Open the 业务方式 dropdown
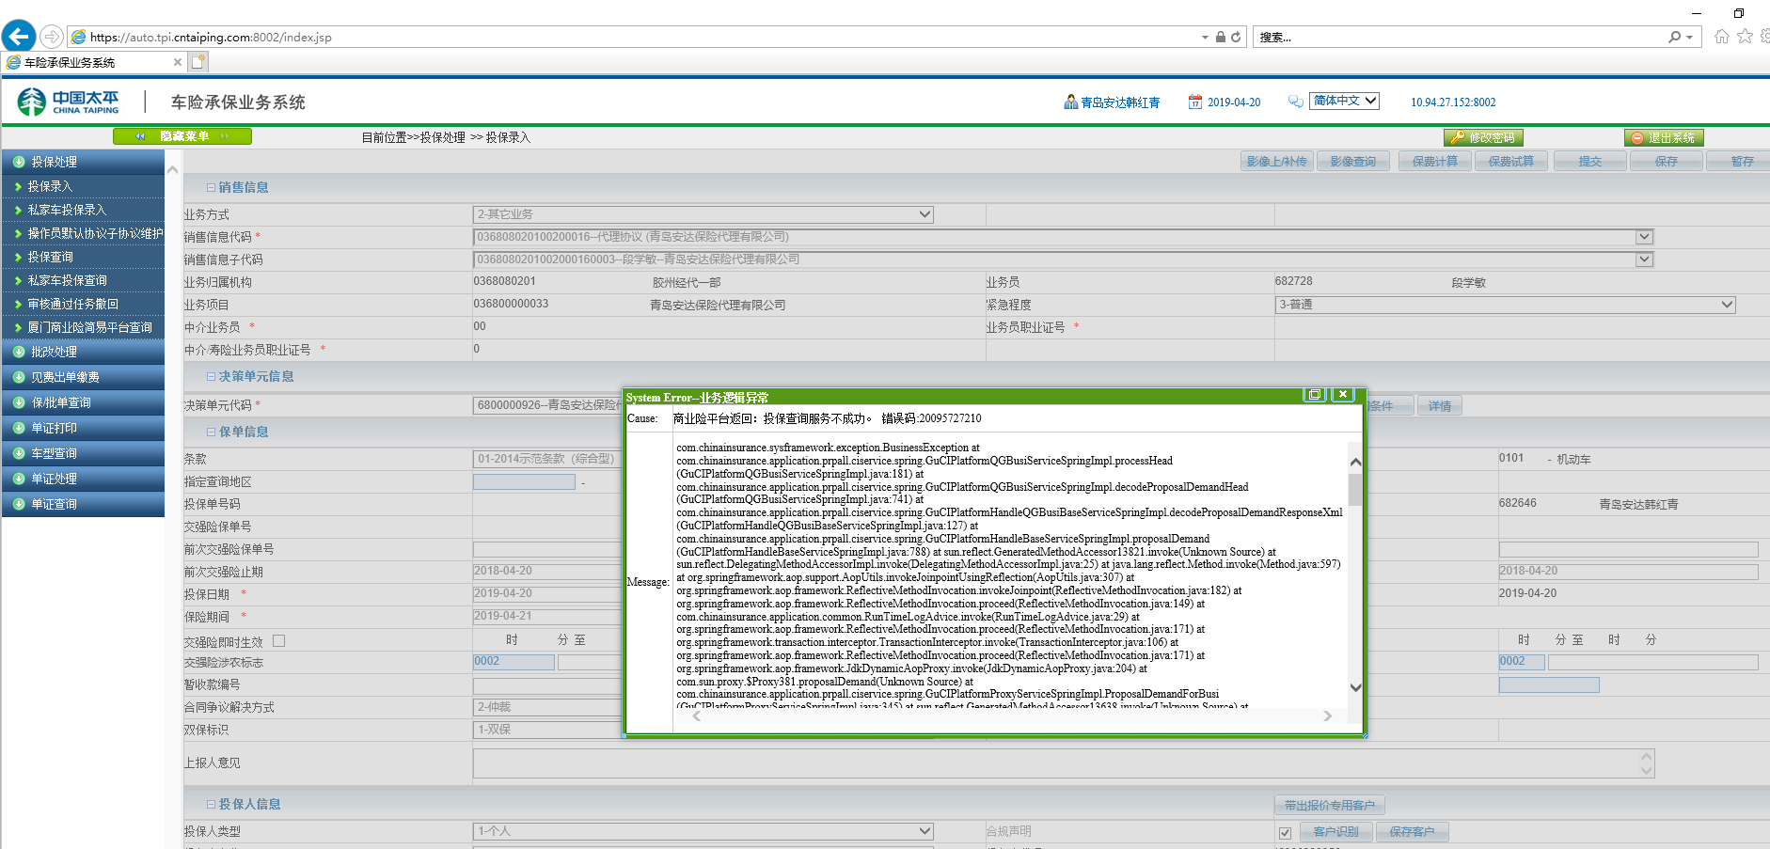Screen dimensions: 1770x849 925,214
